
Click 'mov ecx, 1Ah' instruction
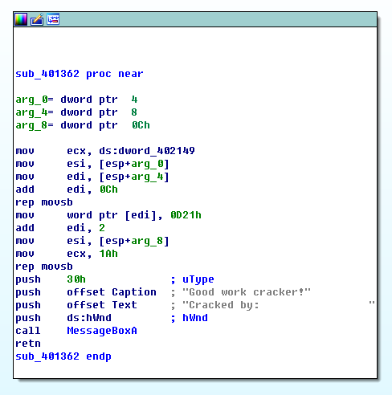(x=67, y=254)
